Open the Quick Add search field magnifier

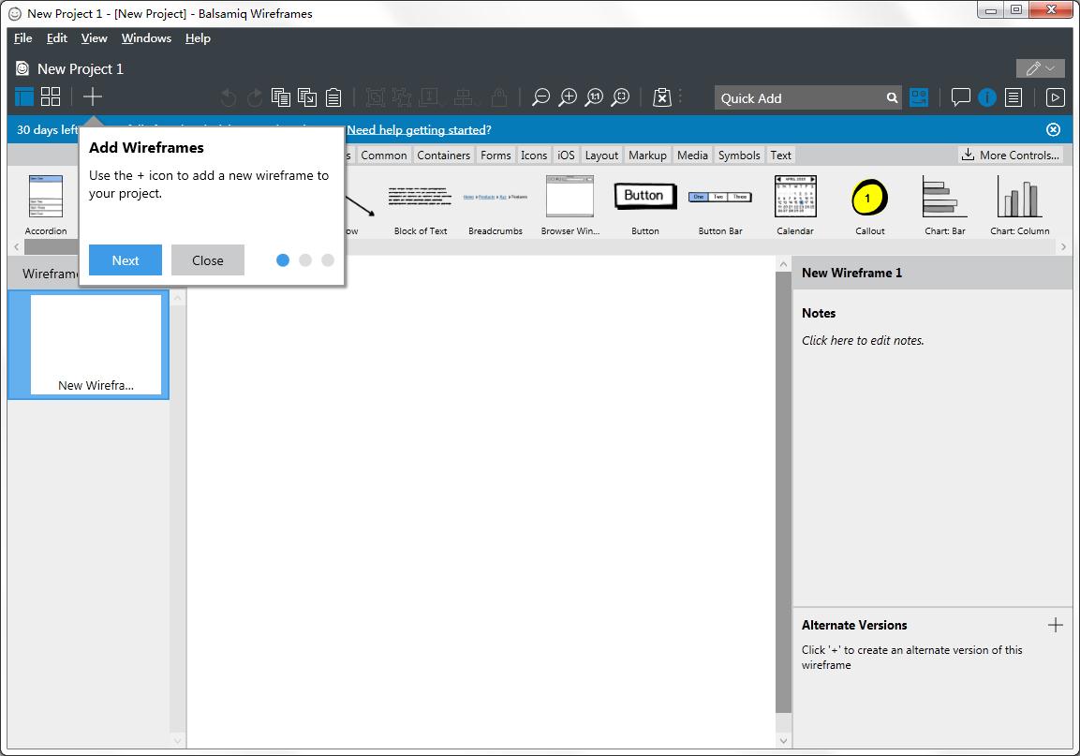892,96
